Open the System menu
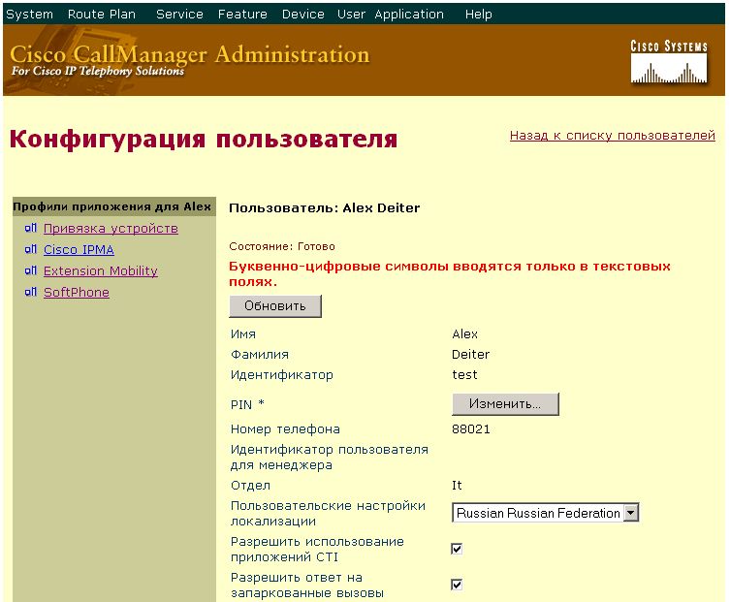The image size is (730, 602). pyautogui.click(x=29, y=15)
